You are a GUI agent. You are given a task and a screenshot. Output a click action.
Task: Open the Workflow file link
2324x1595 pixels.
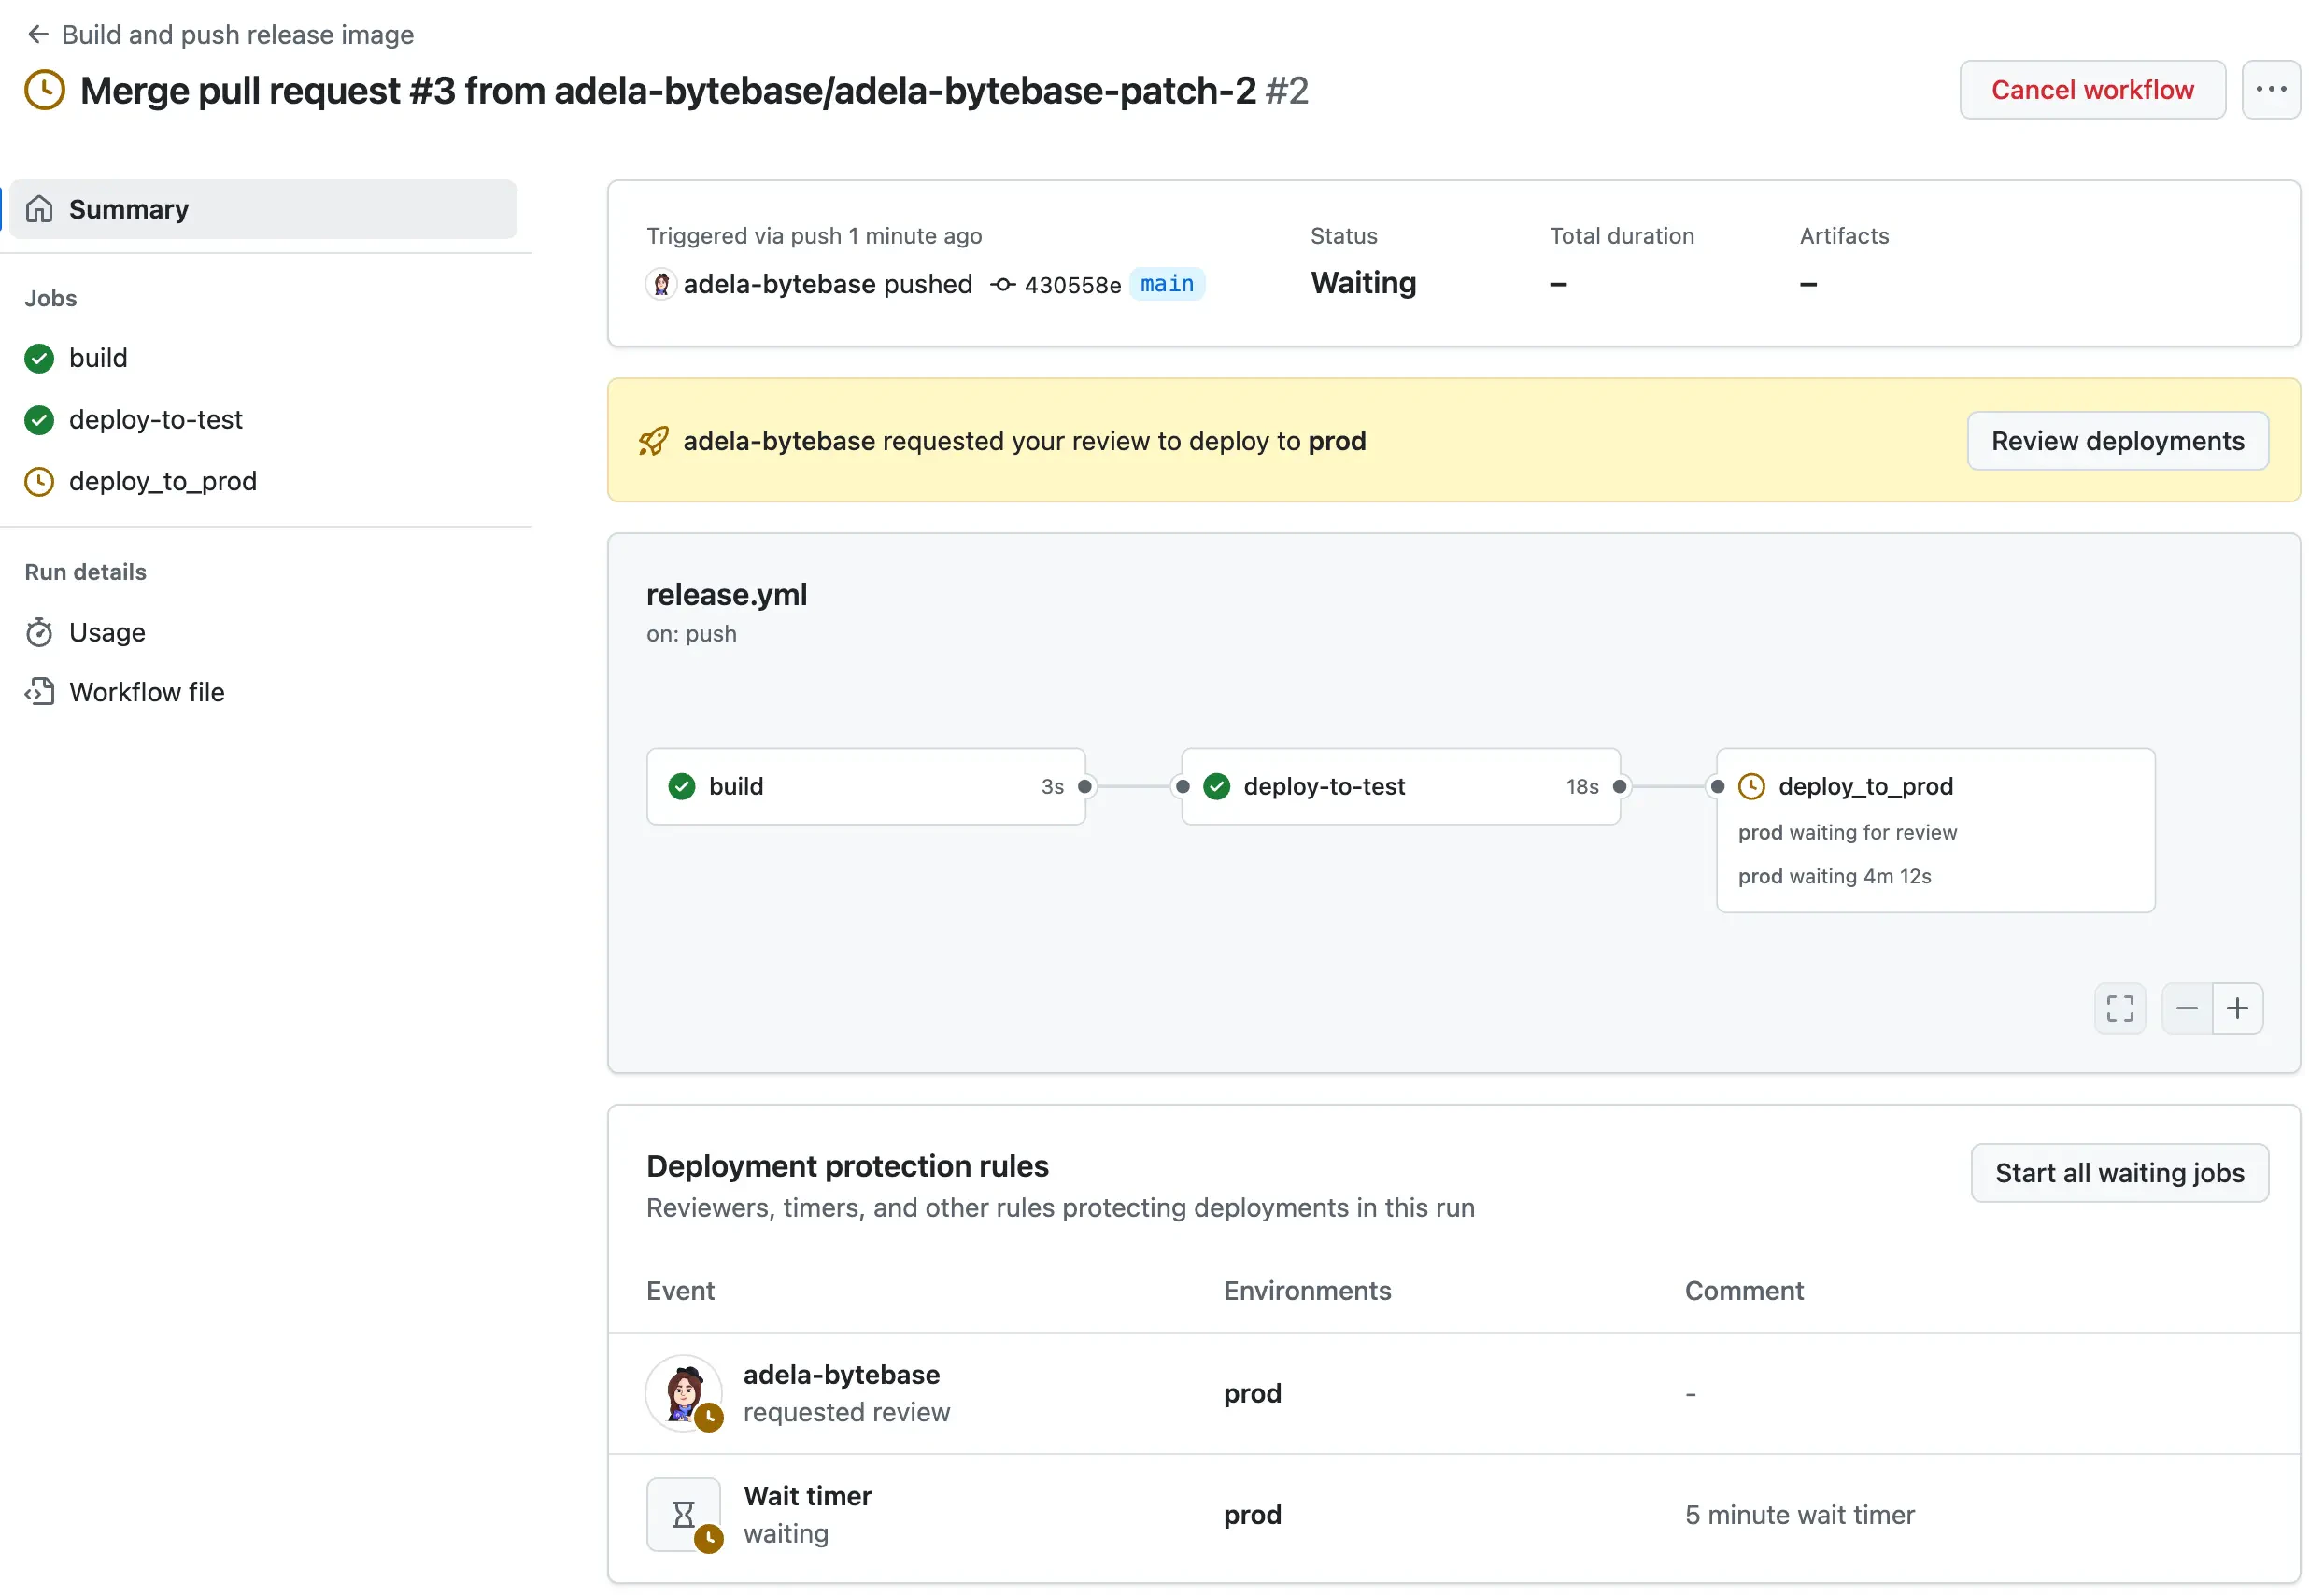pyautogui.click(x=146, y=692)
